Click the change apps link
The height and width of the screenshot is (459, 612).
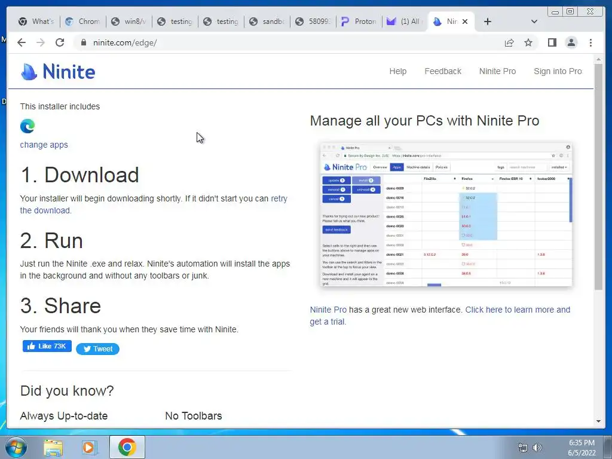(x=44, y=145)
